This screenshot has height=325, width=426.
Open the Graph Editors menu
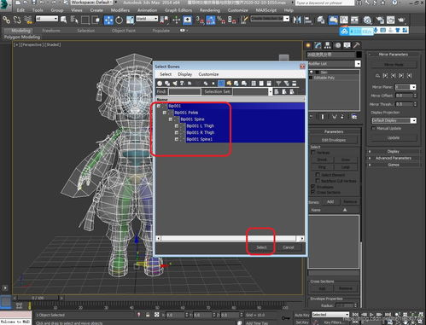tap(178, 10)
